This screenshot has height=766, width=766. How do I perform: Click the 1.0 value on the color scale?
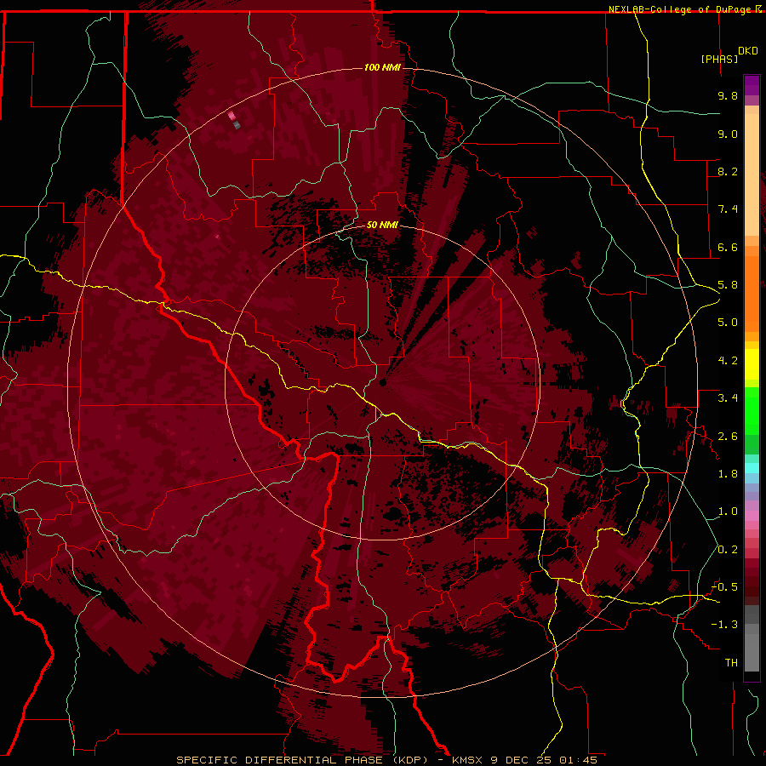pyautogui.click(x=728, y=512)
